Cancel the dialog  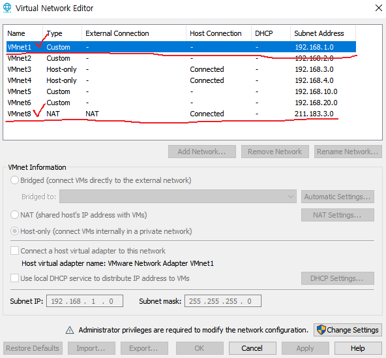point(252,348)
